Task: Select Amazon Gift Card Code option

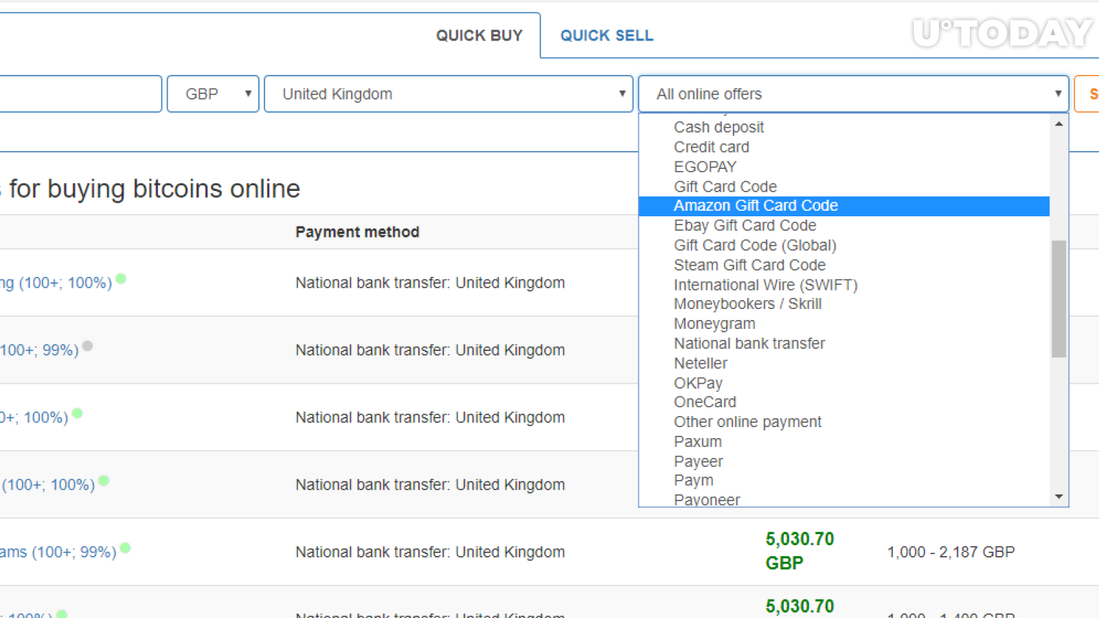Action: pos(844,206)
